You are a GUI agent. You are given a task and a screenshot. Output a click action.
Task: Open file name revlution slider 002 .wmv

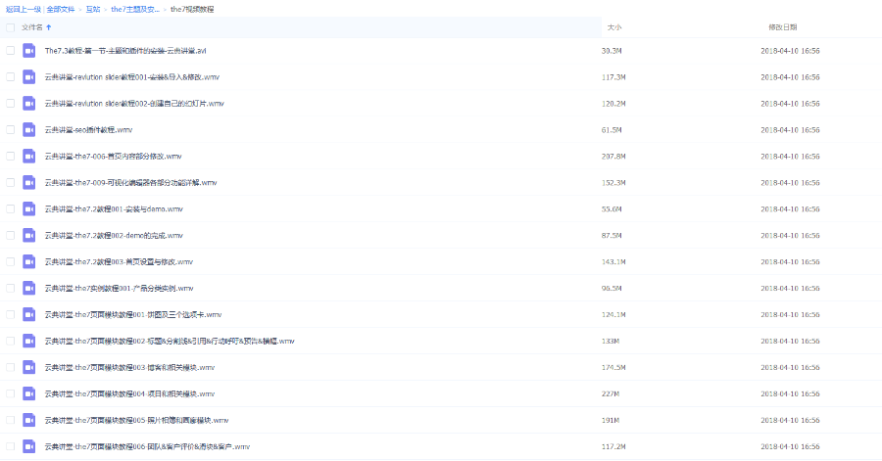pos(134,104)
